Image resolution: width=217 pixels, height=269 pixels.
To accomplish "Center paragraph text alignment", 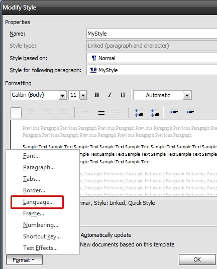I will click(32, 113).
